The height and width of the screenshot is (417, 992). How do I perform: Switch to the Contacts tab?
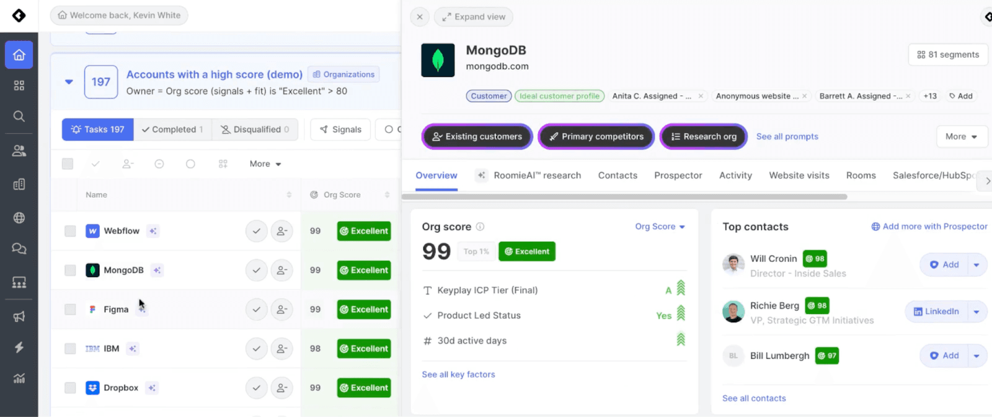pyautogui.click(x=618, y=175)
